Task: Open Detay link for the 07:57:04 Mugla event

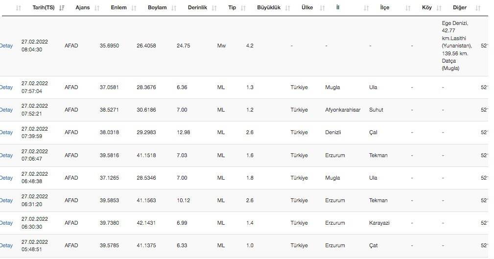Action: click(x=6, y=88)
